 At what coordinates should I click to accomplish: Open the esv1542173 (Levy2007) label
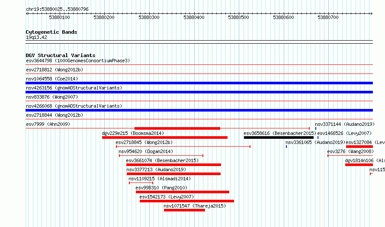point(167,197)
